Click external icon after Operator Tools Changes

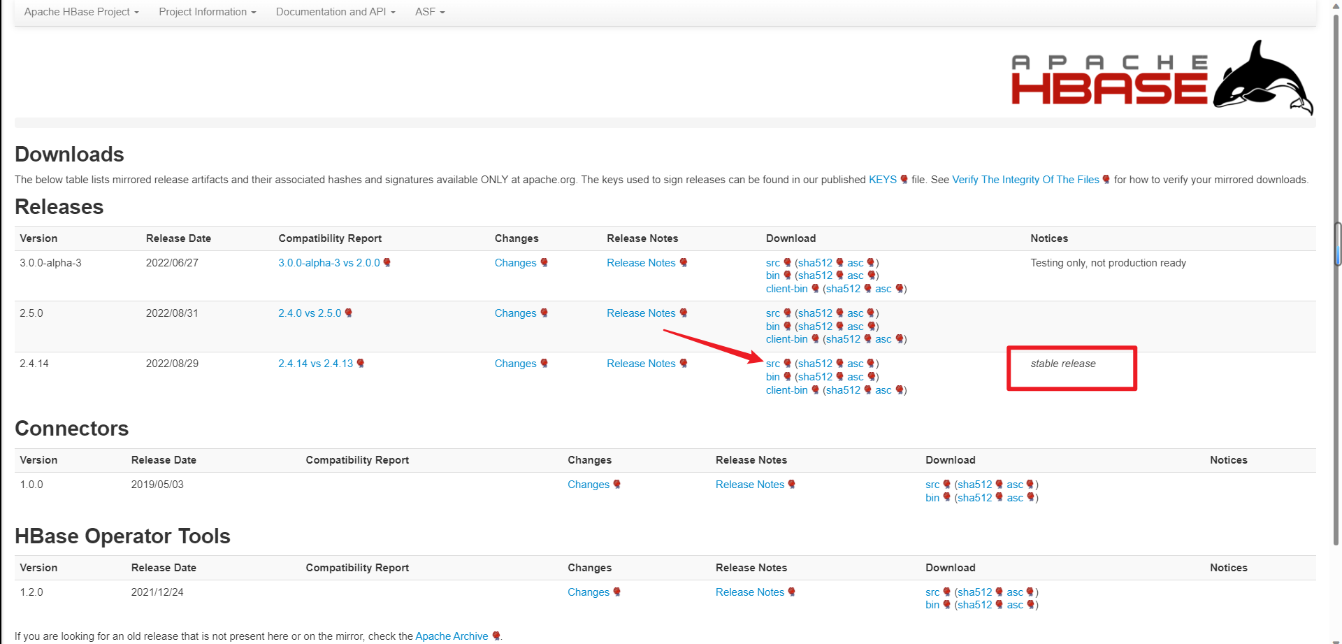click(x=617, y=592)
